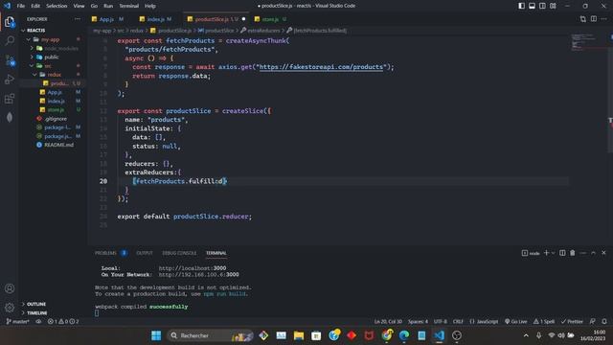
Task: Switch to the store.js editor tab
Action: coord(270,19)
